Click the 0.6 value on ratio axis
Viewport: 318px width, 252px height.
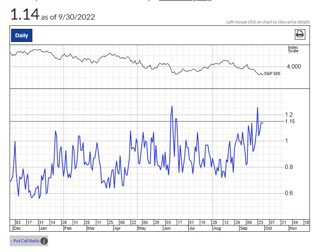289,193
